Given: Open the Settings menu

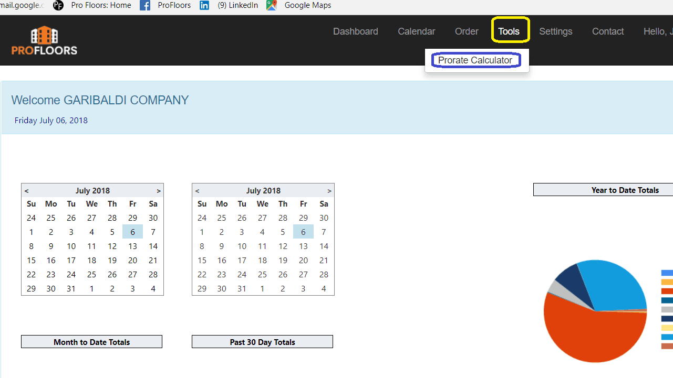Looking at the screenshot, I should click(556, 31).
